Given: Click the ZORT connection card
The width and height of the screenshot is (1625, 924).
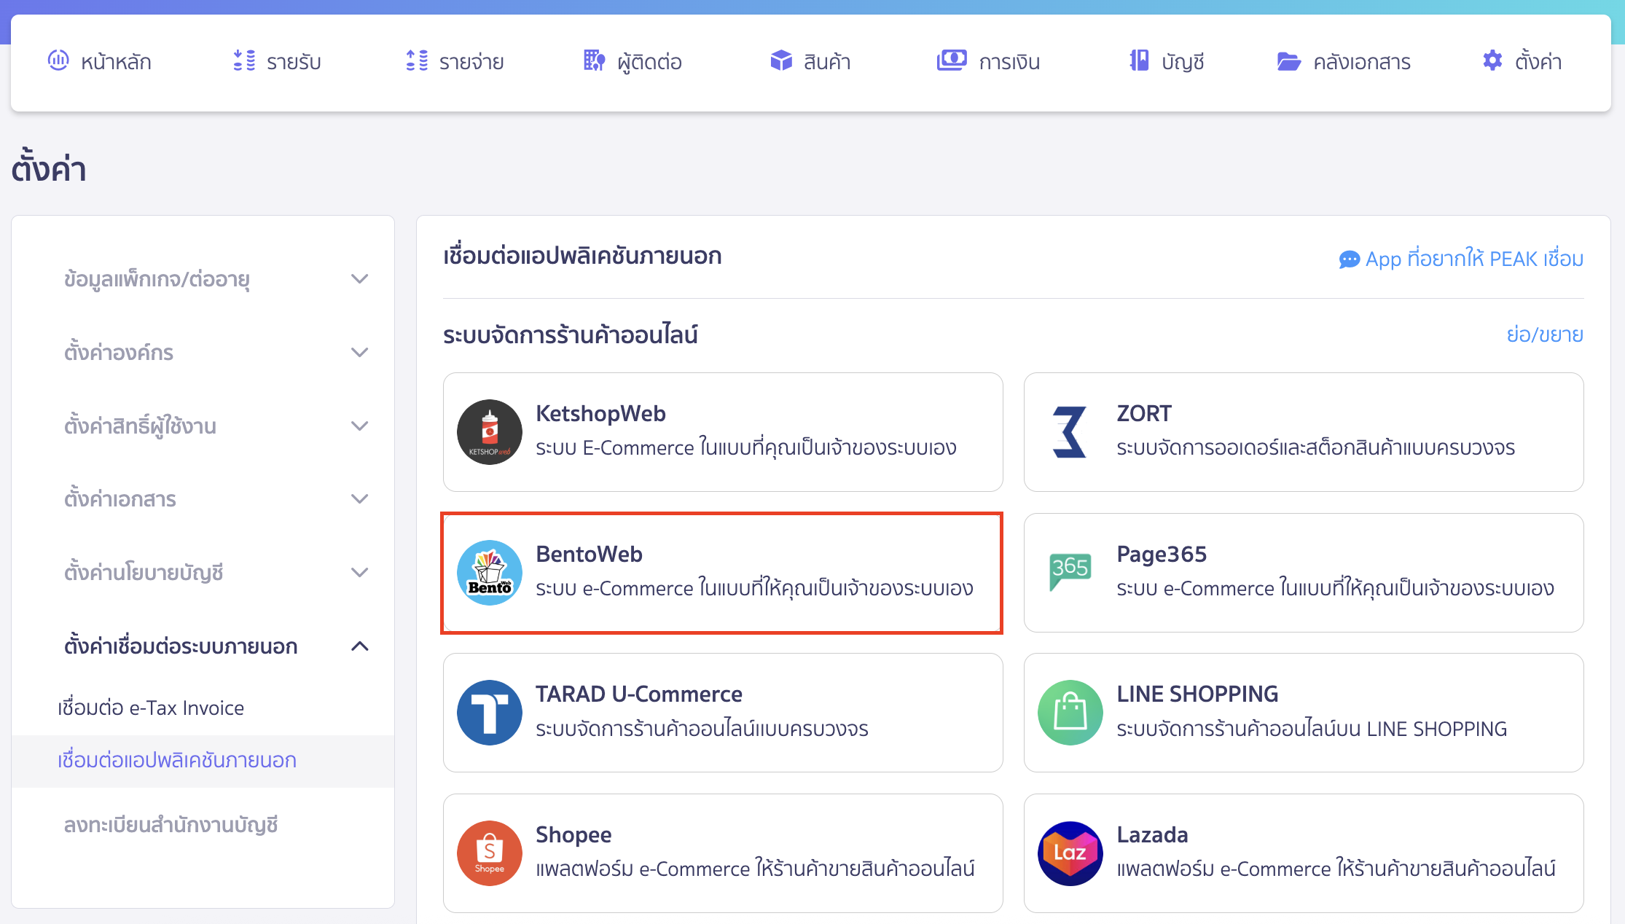Looking at the screenshot, I should [x=1304, y=431].
